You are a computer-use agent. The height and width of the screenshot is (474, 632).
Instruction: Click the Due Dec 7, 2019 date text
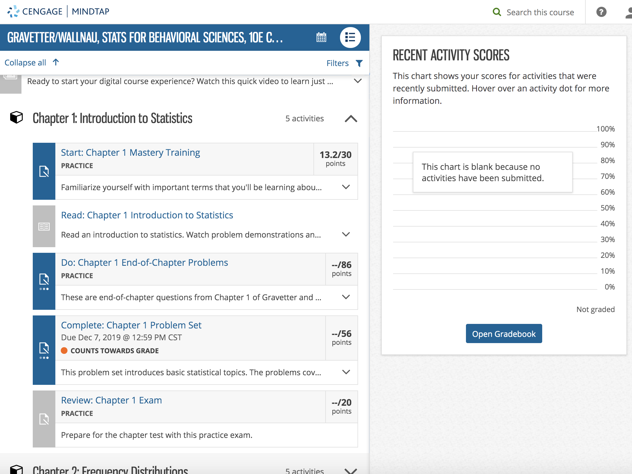pyautogui.click(x=121, y=337)
